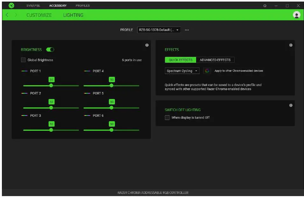The height and width of the screenshot is (198, 304).
Task: Open profile options via the ellipsis
Action: coord(187,30)
